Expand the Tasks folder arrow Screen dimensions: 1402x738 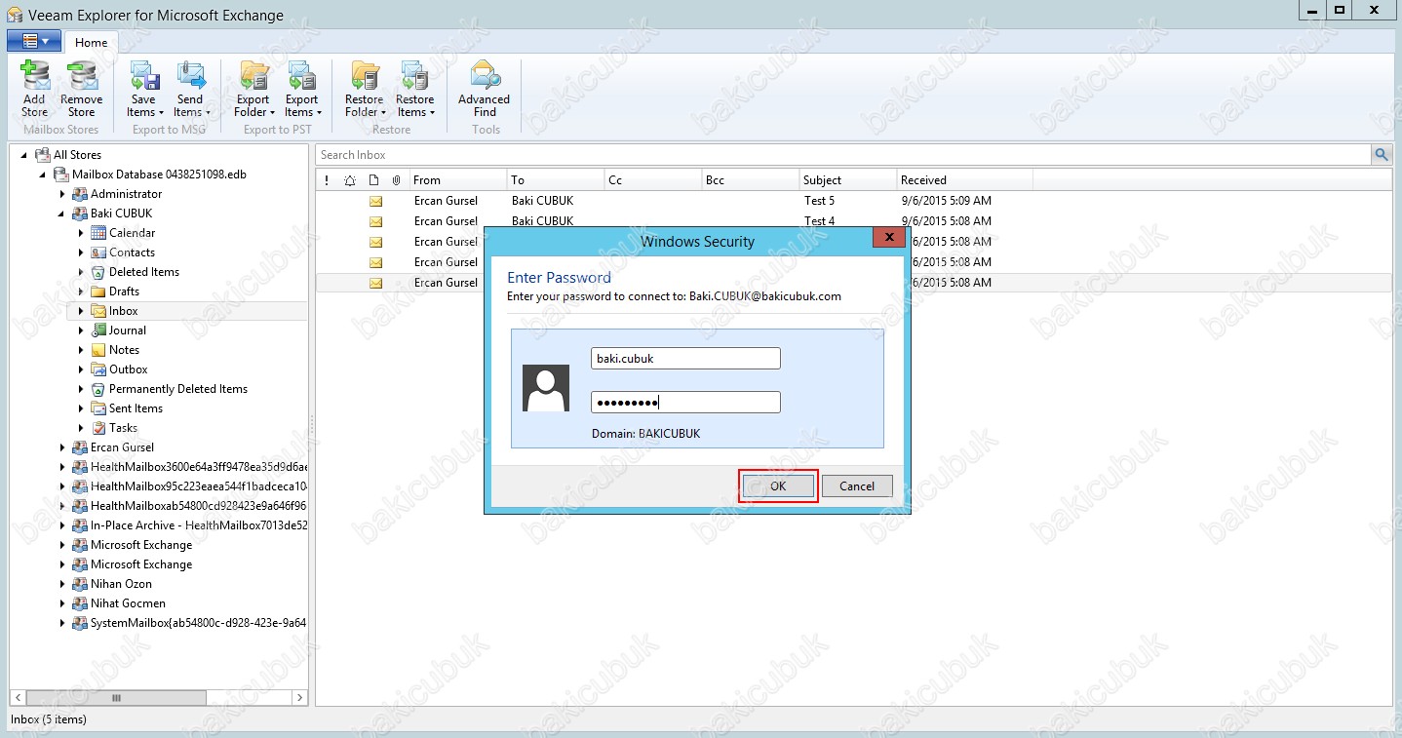[82, 428]
